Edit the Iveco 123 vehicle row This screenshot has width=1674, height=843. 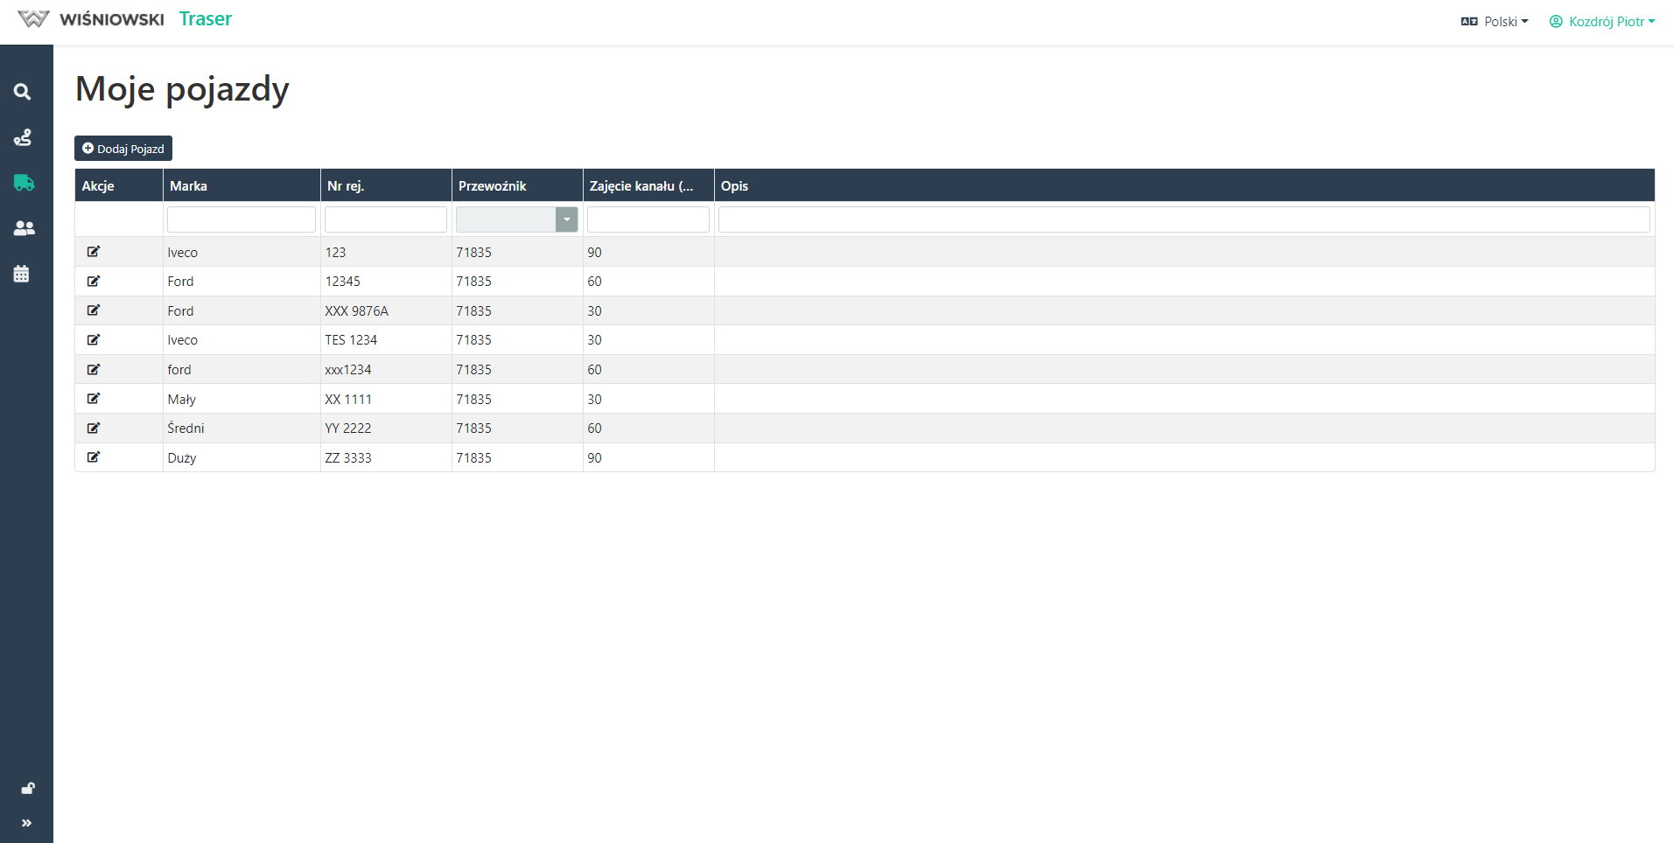[x=94, y=252]
